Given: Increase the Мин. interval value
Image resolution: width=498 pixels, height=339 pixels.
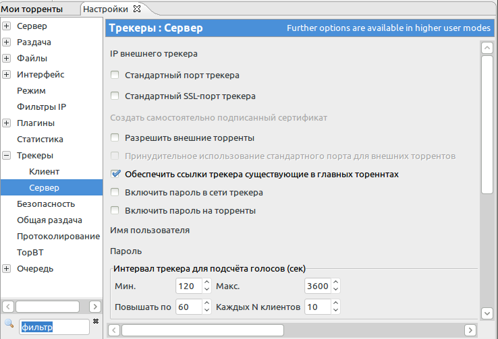Looking at the screenshot, I should [206, 282].
